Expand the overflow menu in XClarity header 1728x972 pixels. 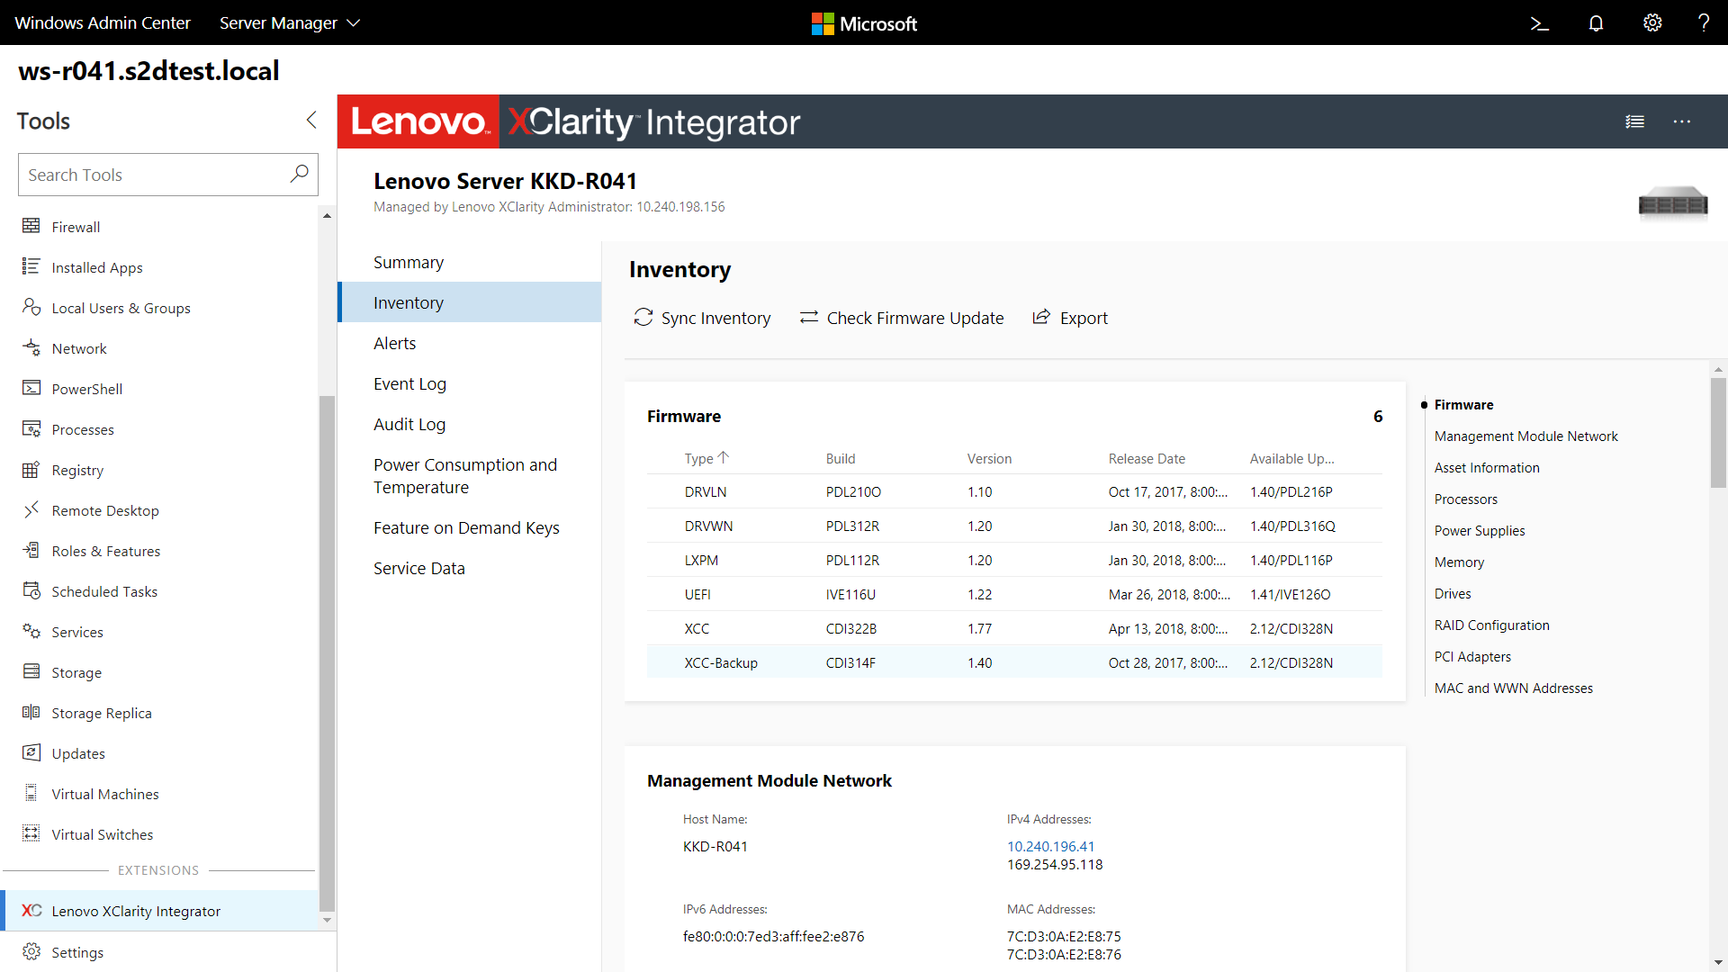pyautogui.click(x=1682, y=121)
